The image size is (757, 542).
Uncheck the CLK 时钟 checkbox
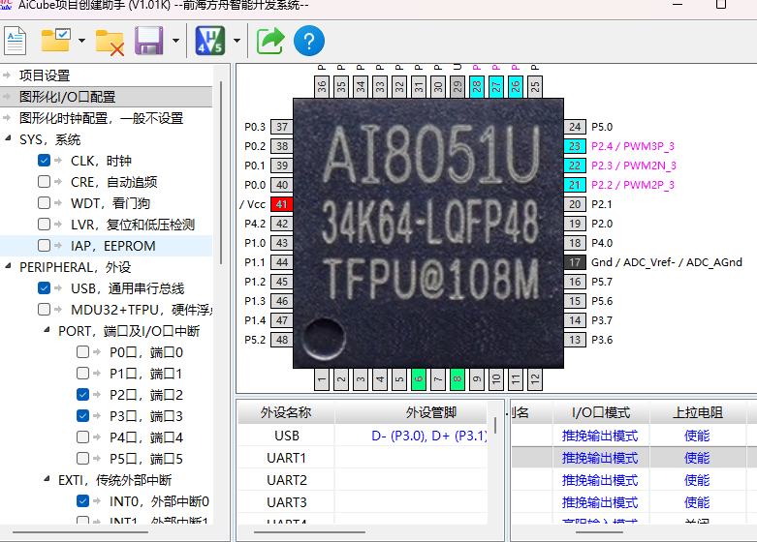[44, 160]
